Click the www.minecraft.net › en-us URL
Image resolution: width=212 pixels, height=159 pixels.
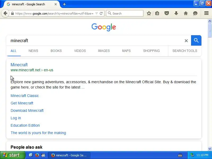point(32,70)
